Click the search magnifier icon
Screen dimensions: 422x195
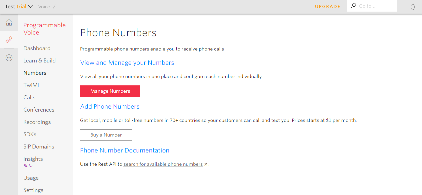pyautogui.click(x=353, y=6)
